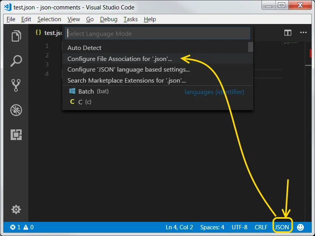Click the VS Code logo in title bar
The image size is (315, 236).
pyautogui.click(x=7, y=7)
